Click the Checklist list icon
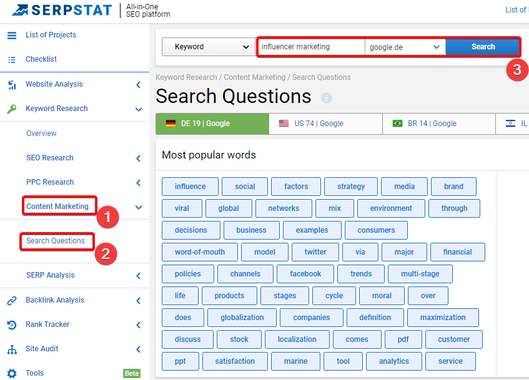Viewport: 529px width, 380px height. pyautogui.click(x=12, y=60)
